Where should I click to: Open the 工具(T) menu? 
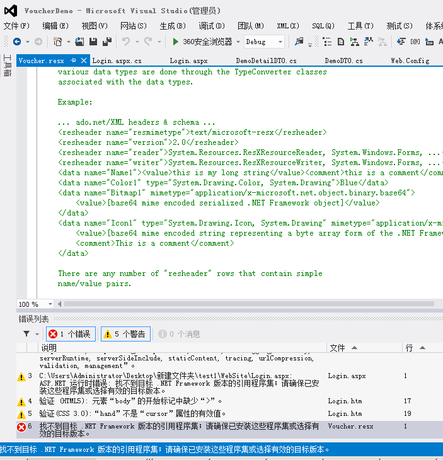[x=360, y=26]
